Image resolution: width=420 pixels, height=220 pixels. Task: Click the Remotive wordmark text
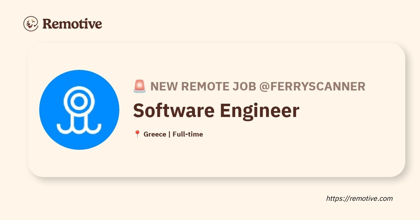(x=72, y=24)
